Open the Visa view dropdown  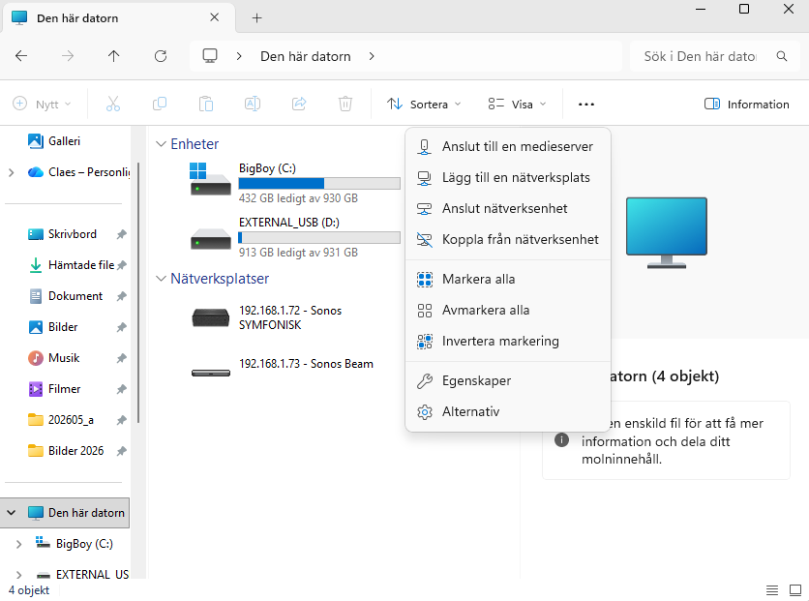[517, 105]
